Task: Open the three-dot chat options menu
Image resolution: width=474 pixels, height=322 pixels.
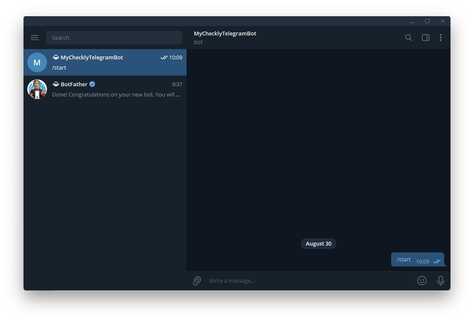Action: pyautogui.click(x=440, y=38)
